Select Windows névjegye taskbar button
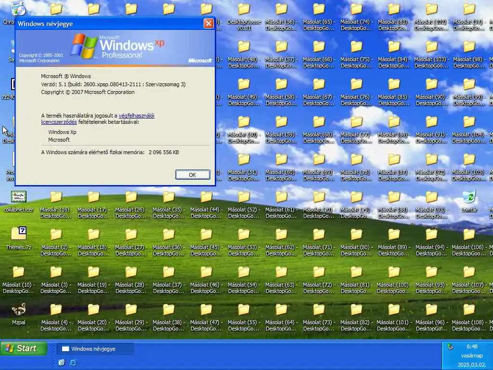This screenshot has height=370, width=493. [x=95, y=349]
